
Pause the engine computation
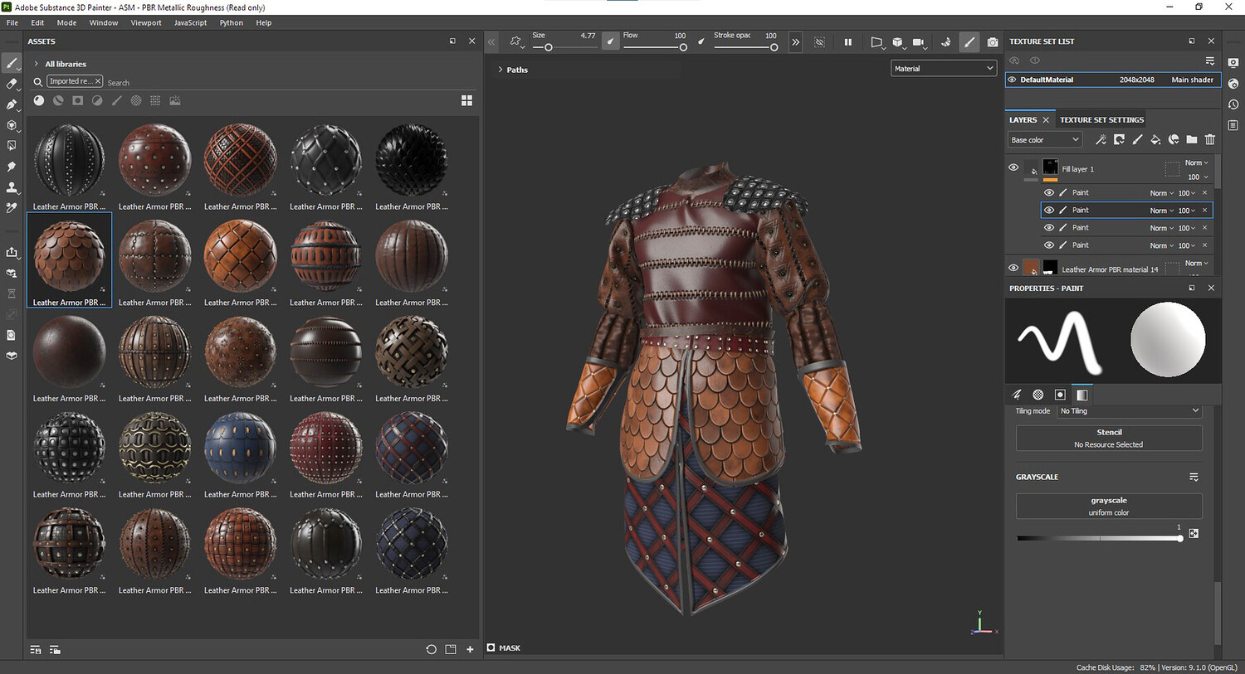pos(847,41)
